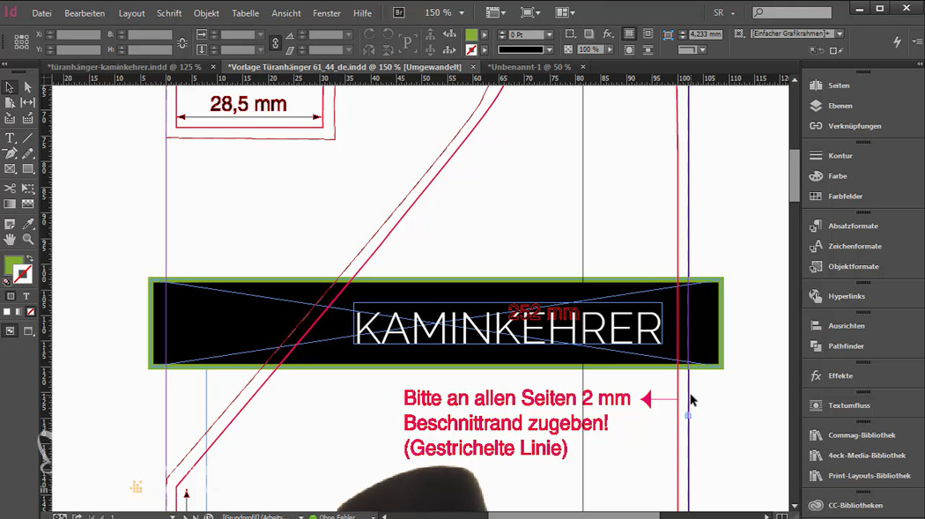Open the Objekt menu
The height and width of the screenshot is (519, 925).
206,13
